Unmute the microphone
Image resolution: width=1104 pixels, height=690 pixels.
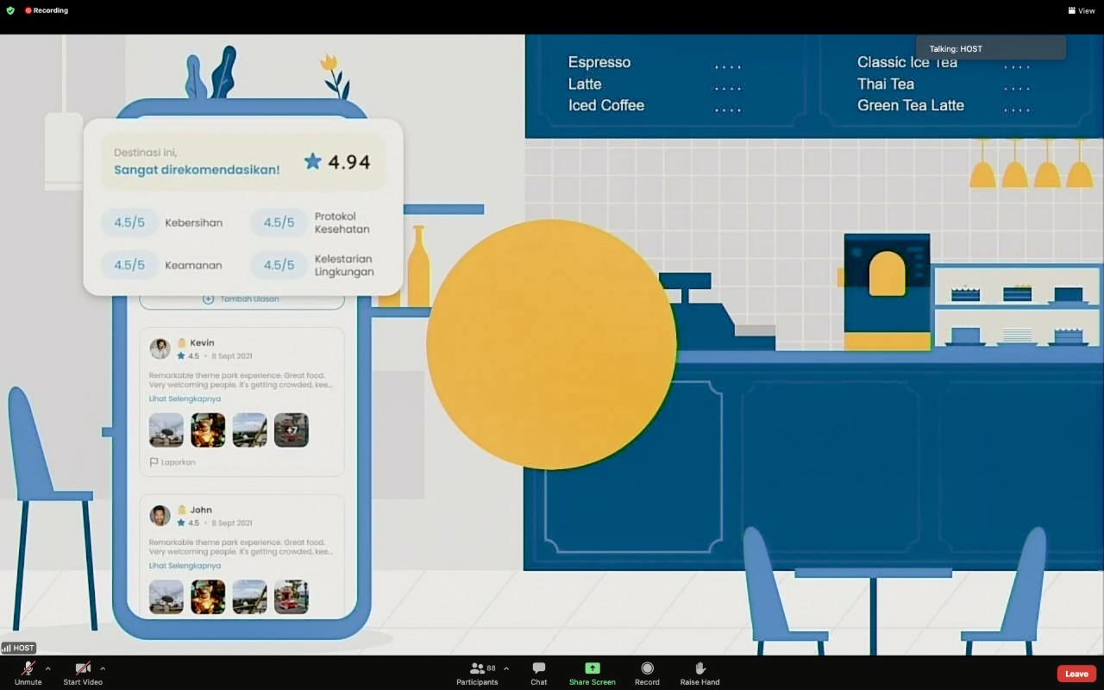pyautogui.click(x=28, y=673)
